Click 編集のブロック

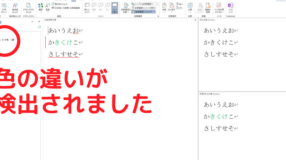coord(200,8)
